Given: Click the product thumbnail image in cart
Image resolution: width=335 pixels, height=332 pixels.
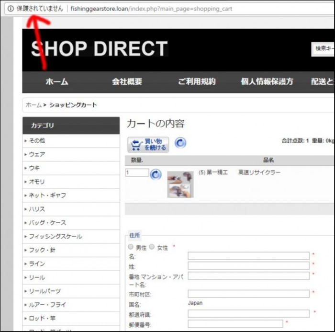Looking at the screenshot, I should tap(180, 184).
